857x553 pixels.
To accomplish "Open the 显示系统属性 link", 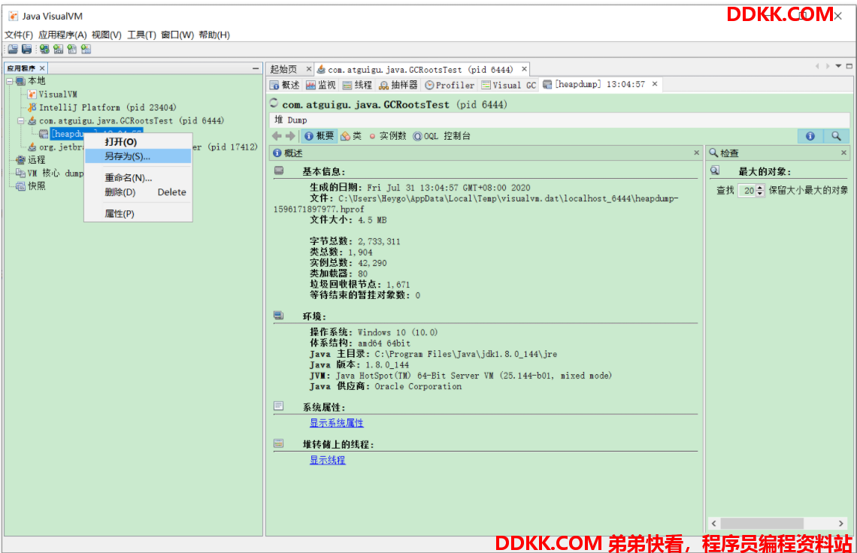I will [337, 423].
